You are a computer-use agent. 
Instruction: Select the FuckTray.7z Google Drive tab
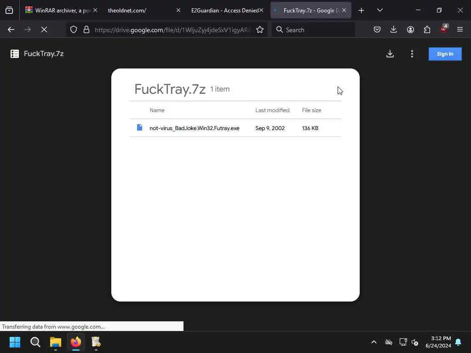310,10
